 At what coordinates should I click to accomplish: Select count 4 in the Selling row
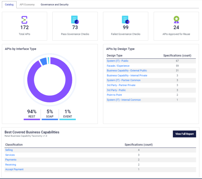[139, 150]
